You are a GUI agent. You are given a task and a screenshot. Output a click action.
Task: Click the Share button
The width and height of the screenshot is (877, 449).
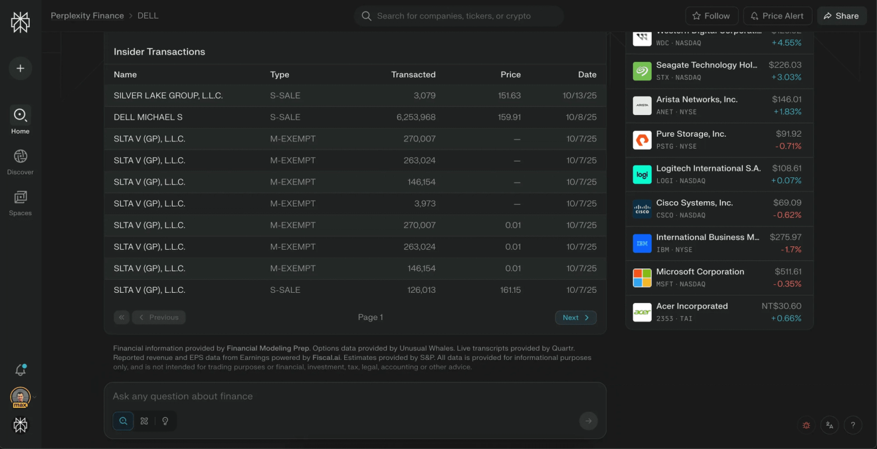click(842, 16)
